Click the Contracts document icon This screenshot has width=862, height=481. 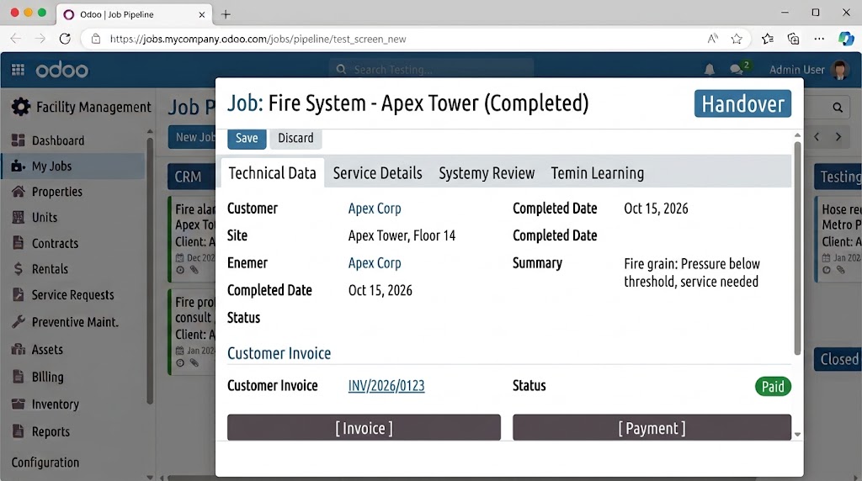pos(19,243)
